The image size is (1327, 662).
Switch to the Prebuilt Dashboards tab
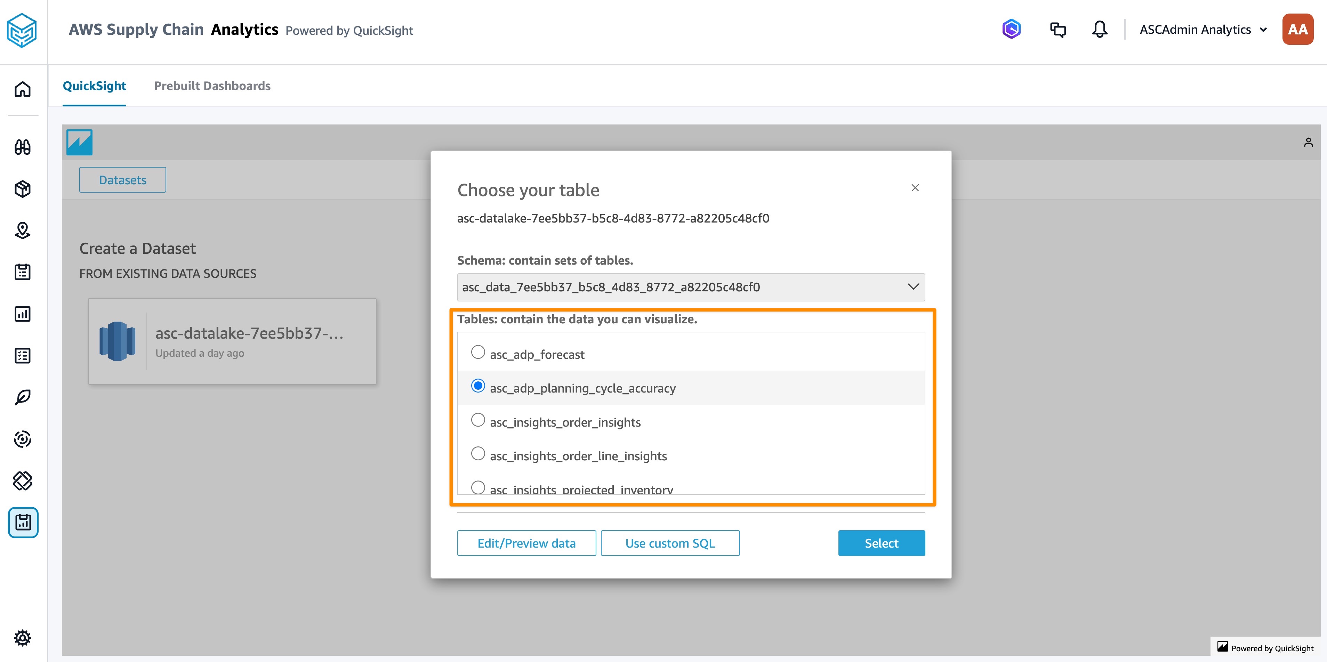(x=212, y=86)
